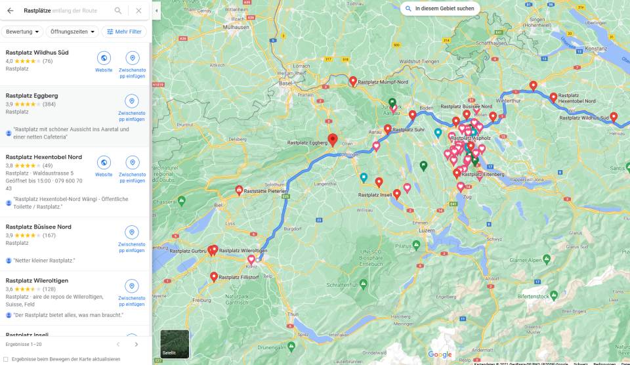The height and width of the screenshot is (365, 630).
Task: Open Mehr Filter options
Action: coord(124,32)
